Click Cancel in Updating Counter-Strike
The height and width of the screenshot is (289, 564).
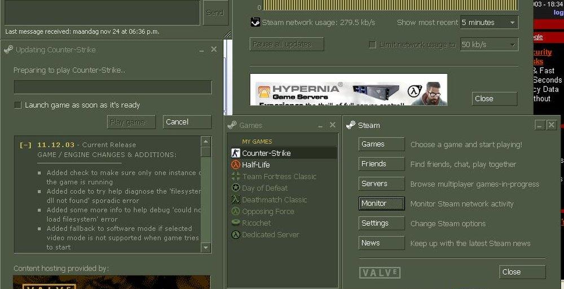187,122
